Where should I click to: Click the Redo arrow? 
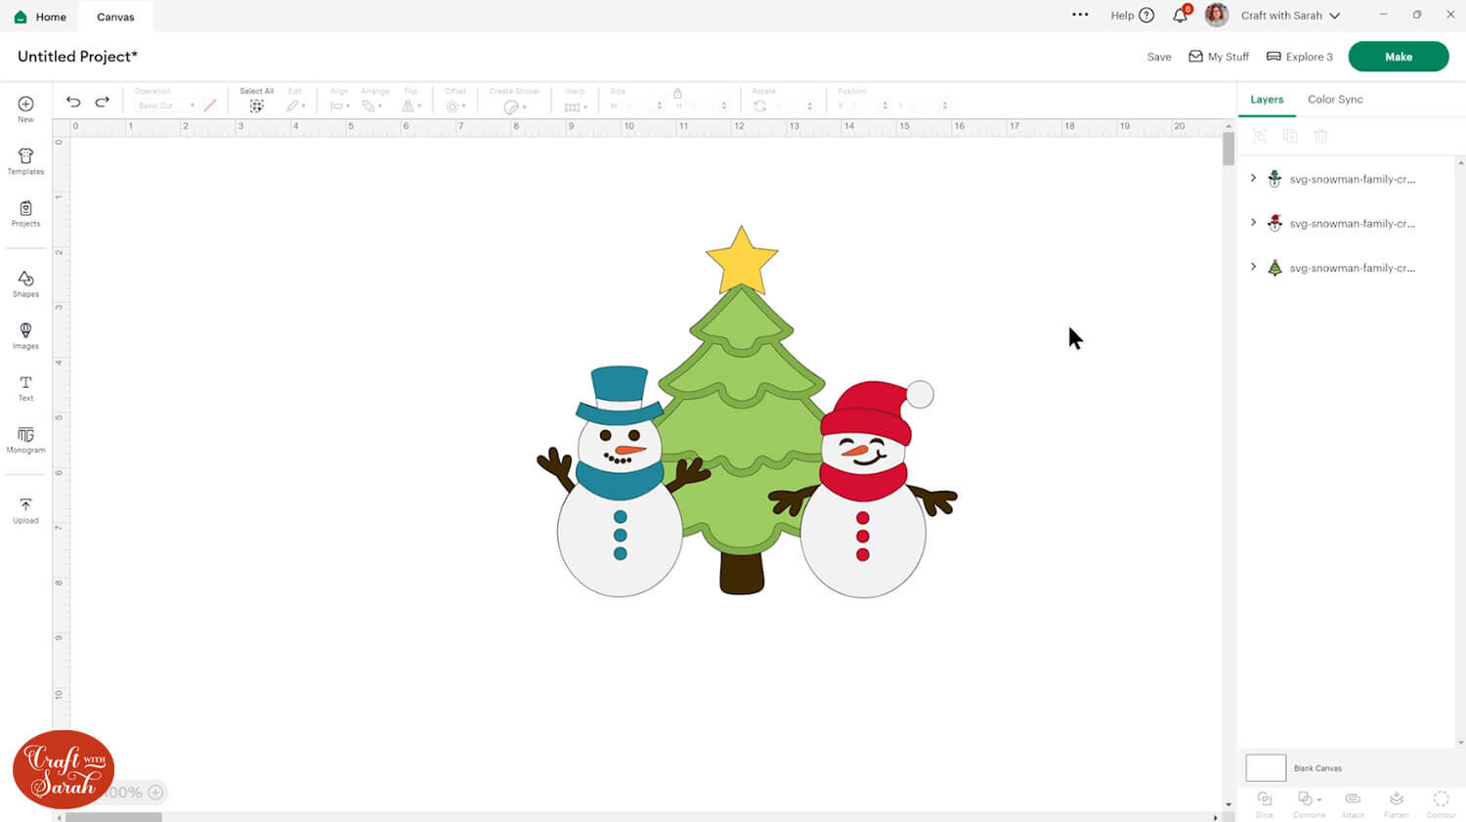[102, 102]
